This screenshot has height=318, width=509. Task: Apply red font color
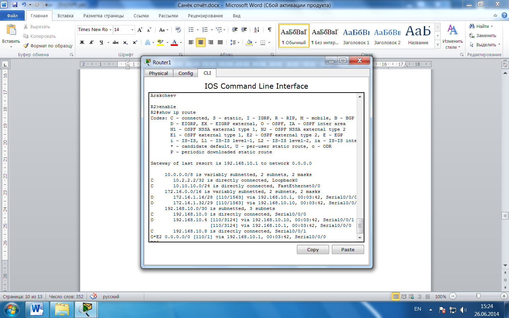(x=174, y=42)
